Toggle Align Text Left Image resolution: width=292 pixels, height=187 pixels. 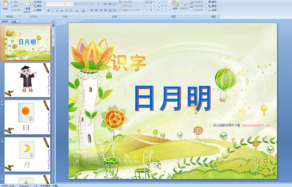pyautogui.click(x=92, y=10)
